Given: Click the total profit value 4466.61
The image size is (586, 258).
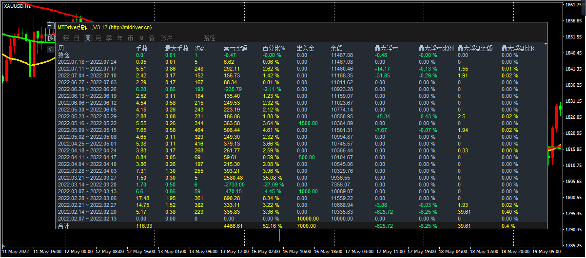Looking at the screenshot, I should [x=233, y=226].
